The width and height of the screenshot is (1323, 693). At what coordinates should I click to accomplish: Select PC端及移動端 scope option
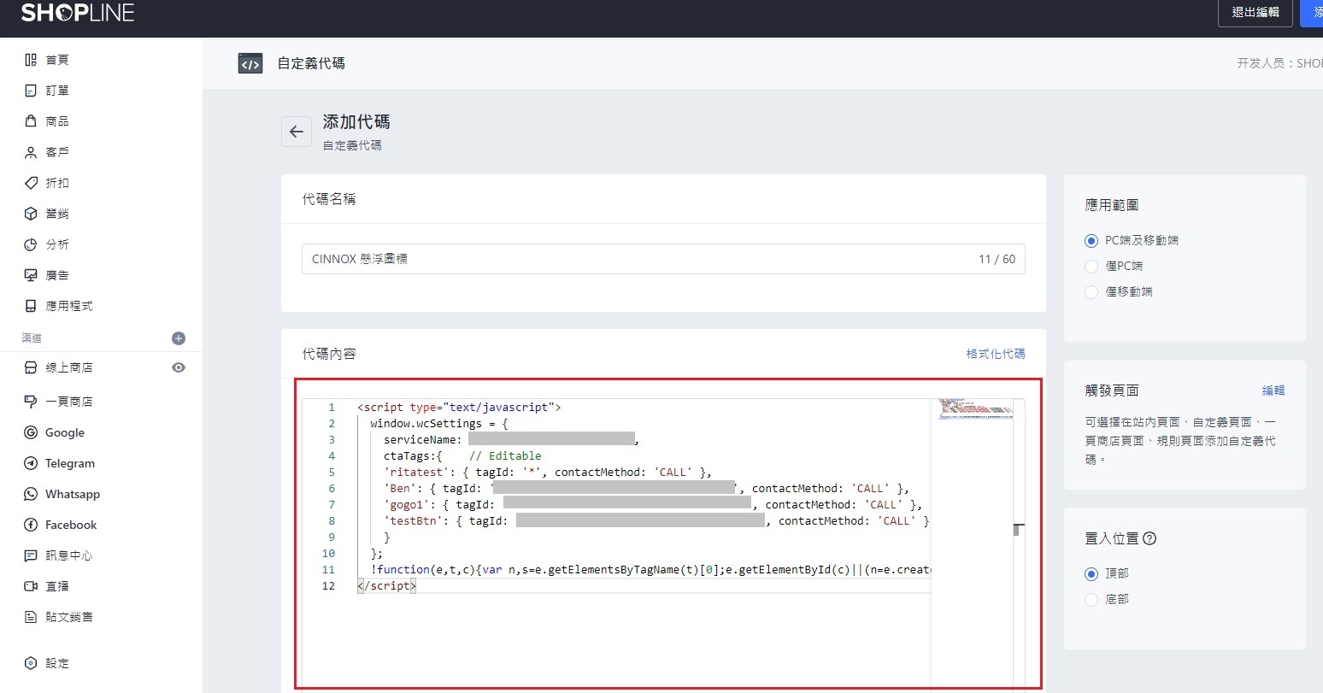1091,241
